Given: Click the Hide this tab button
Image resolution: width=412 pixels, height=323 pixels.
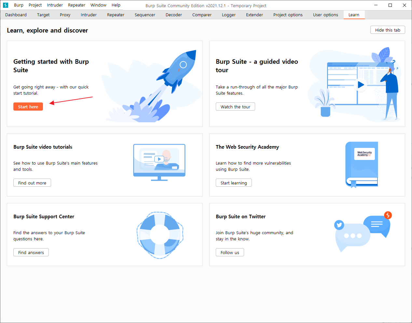Looking at the screenshot, I should point(388,30).
